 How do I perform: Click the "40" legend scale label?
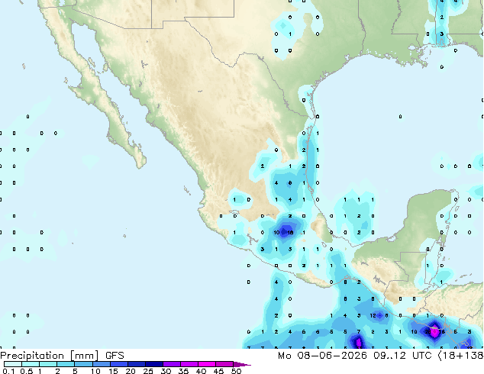201,371
